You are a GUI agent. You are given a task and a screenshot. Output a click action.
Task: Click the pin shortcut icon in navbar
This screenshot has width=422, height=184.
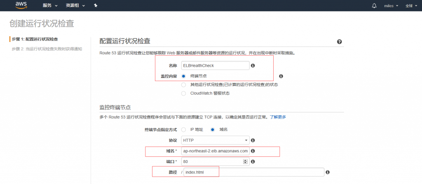click(96, 6)
